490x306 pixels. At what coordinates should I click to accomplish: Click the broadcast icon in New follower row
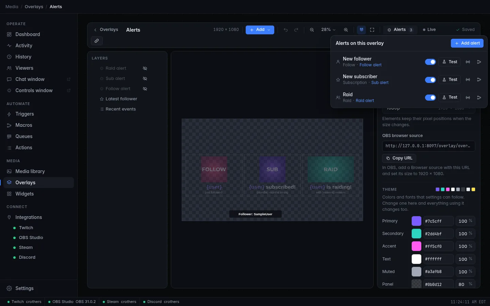(x=468, y=62)
